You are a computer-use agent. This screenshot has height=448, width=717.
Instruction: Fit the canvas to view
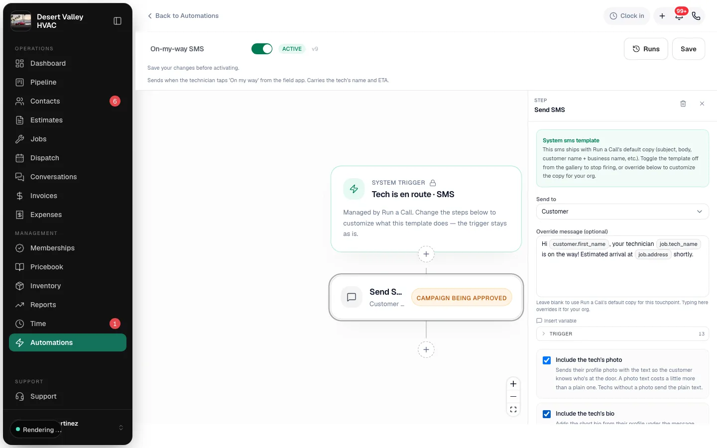(513, 410)
